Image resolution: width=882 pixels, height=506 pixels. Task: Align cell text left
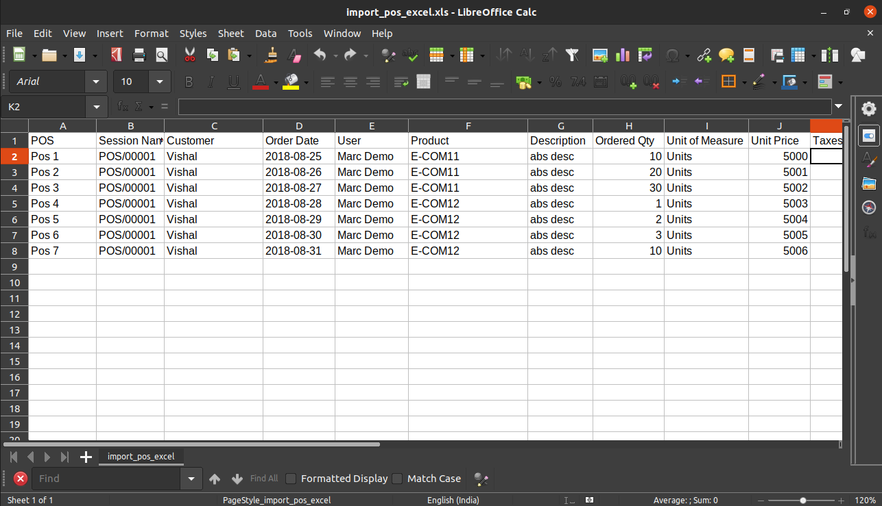[328, 82]
